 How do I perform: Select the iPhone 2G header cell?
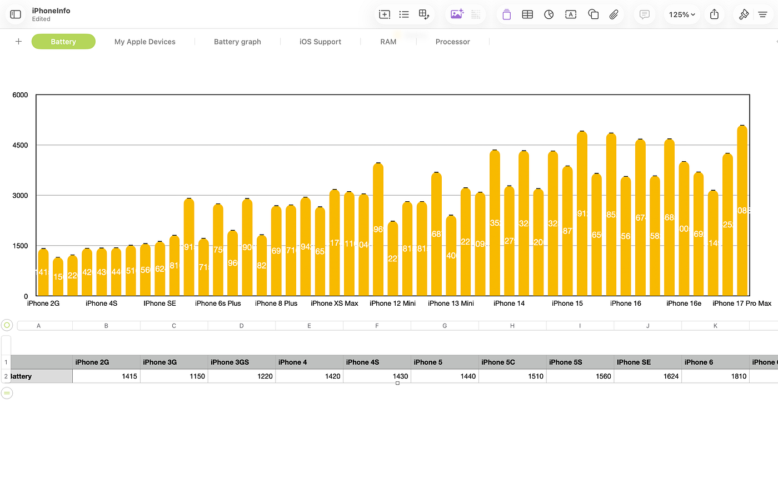[x=106, y=362]
